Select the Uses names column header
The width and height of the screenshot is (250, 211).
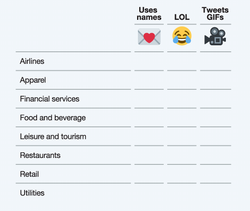point(149,14)
